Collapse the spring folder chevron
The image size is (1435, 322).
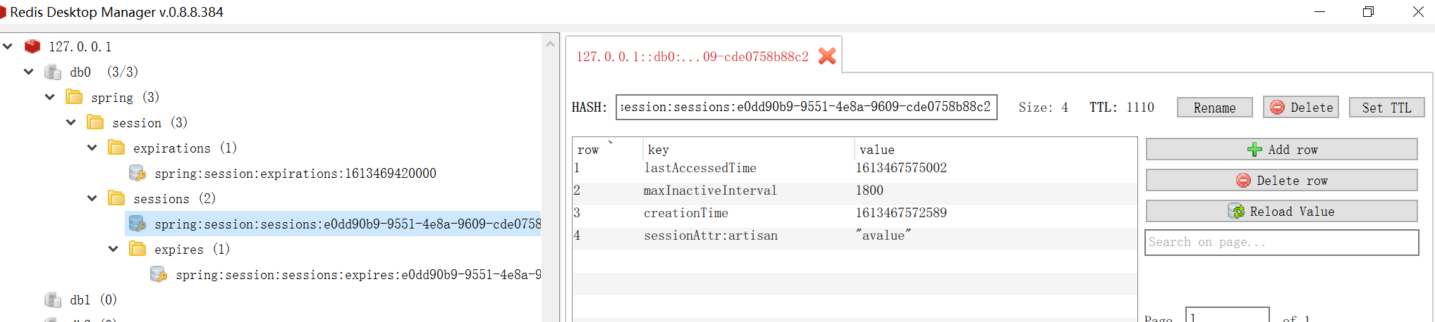[x=50, y=97]
